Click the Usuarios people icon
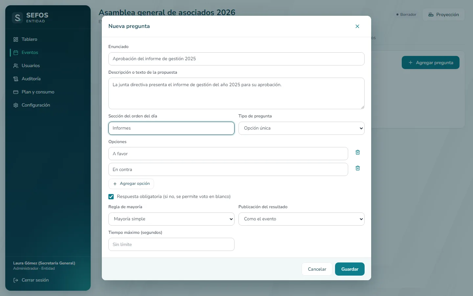473x296 pixels. click(x=16, y=66)
